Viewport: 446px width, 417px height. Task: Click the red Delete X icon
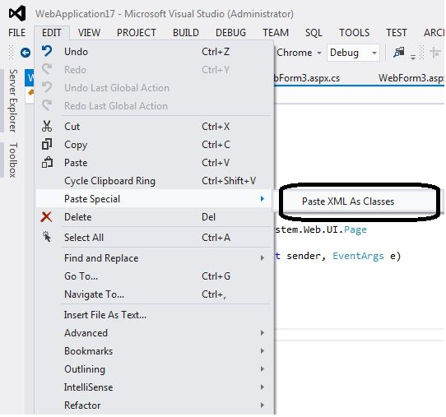click(x=47, y=217)
